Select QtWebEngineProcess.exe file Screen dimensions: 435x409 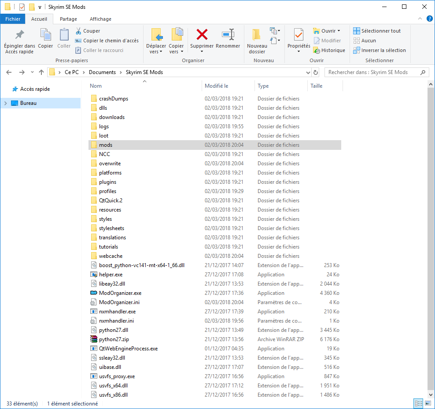(215, 349)
